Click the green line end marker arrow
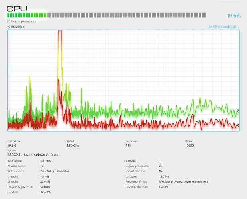Image resolution: width=247 pixels, height=199 pixels. [238, 112]
